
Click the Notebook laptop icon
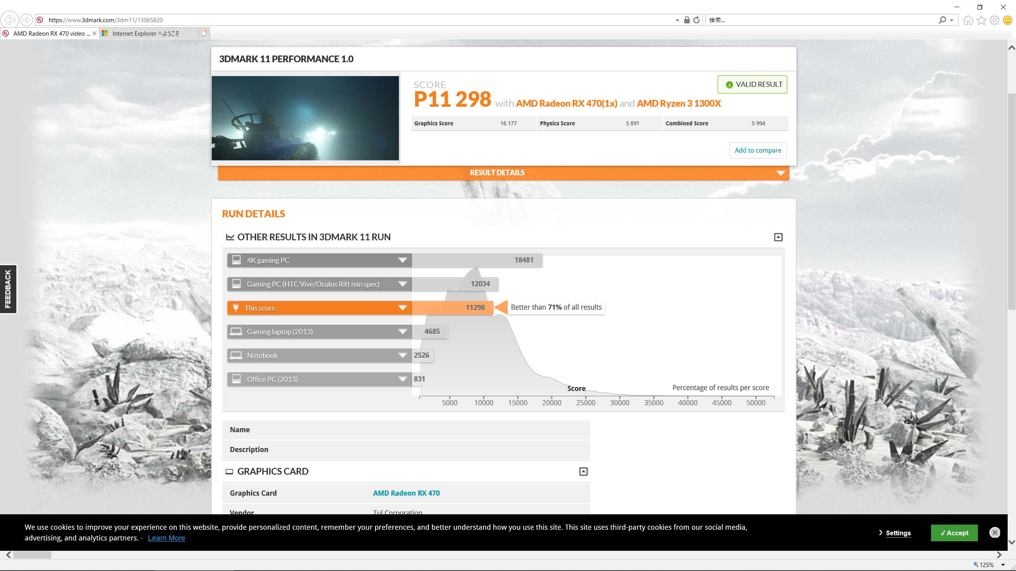236,355
